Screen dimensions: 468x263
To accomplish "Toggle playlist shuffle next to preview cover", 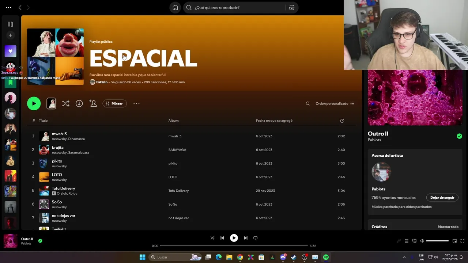I will coord(65,103).
